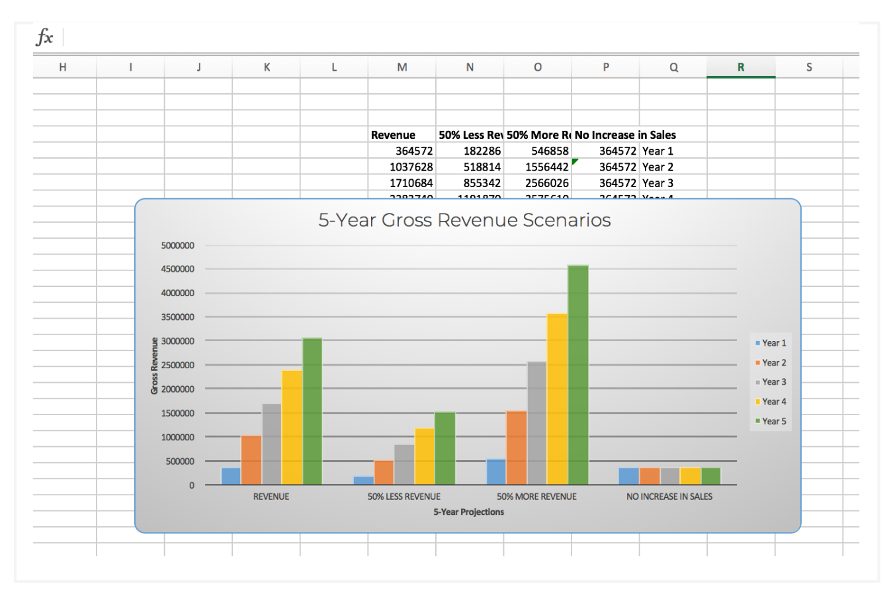Viewport: 893px width, 595px height.
Task: Click the 5000000 label on the value axis
Action: pyautogui.click(x=179, y=245)
